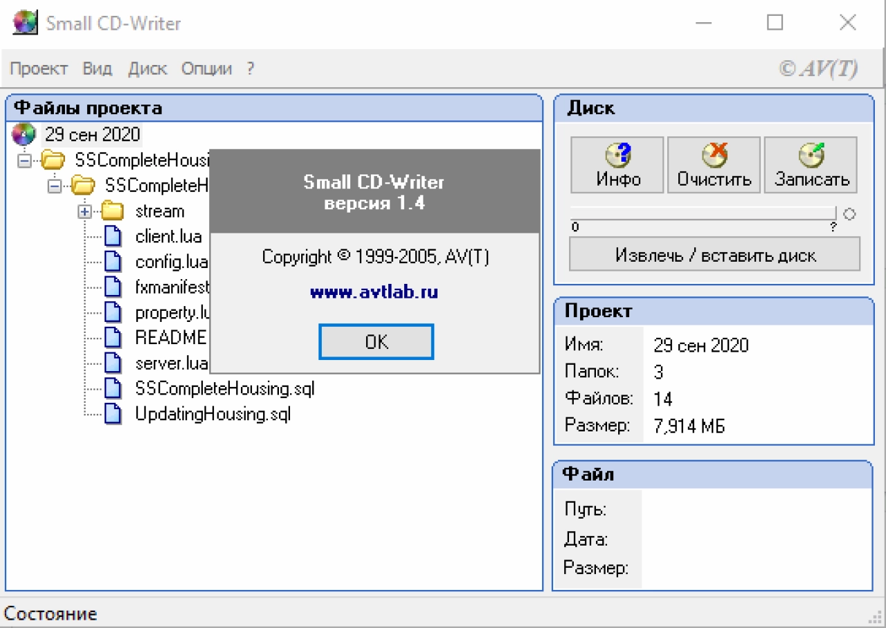Click the Small CD-Writer app icon in title bar
The image size is (886, 628).
tap(26, 23)
